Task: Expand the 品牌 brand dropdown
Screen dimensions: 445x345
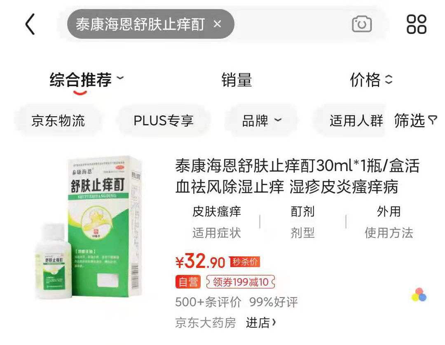Action: [261, 121]
